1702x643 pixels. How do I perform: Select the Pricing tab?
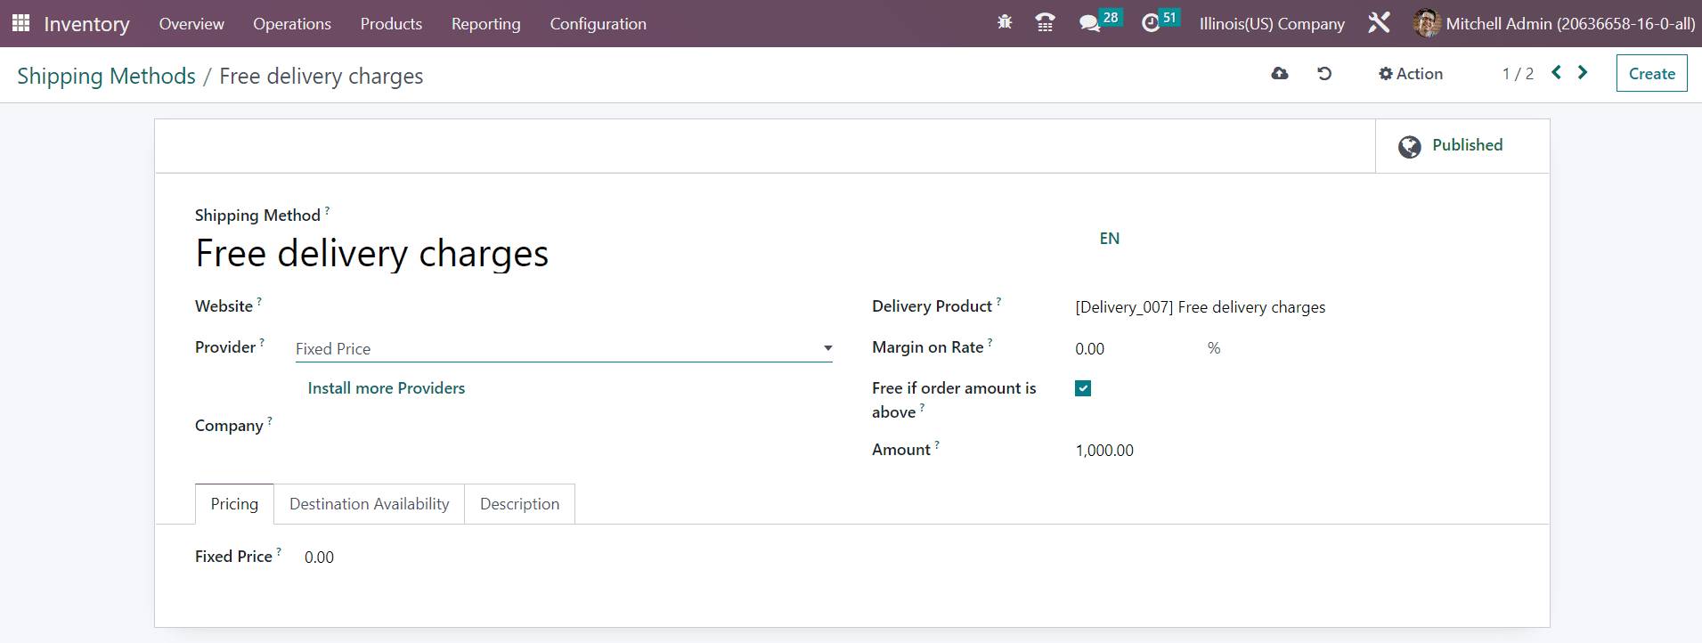point(234,504)
